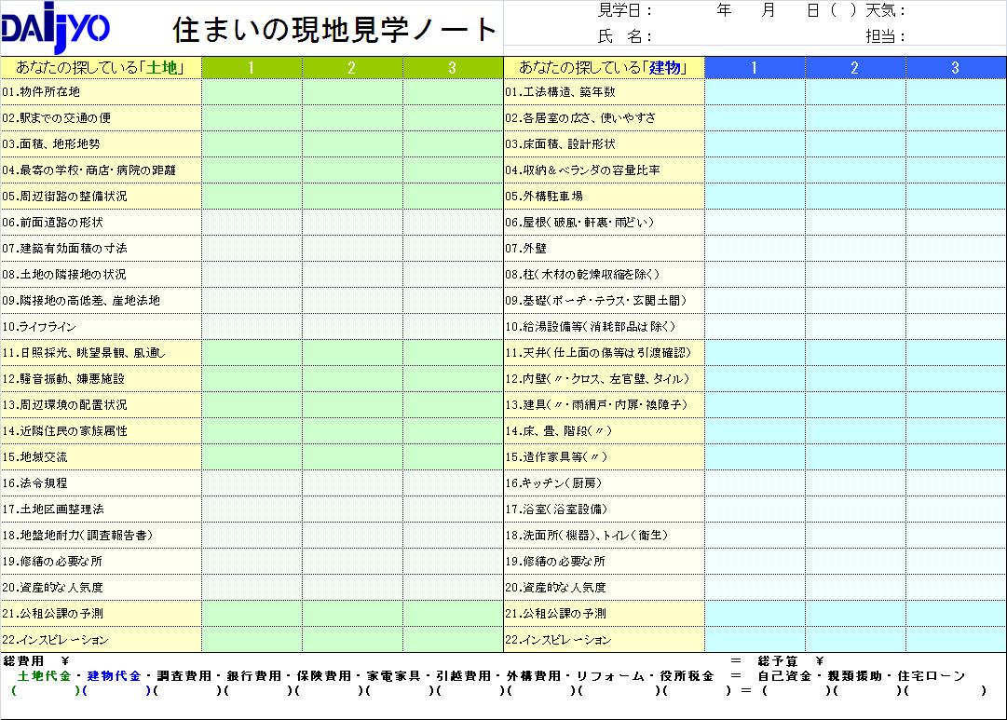The width and height of the screenshot is (1007, 720).
Task: Click the 天気 weather label
Action: coord(885,10)
